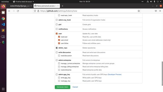Open the Files app in the dock

pos(3,13)
